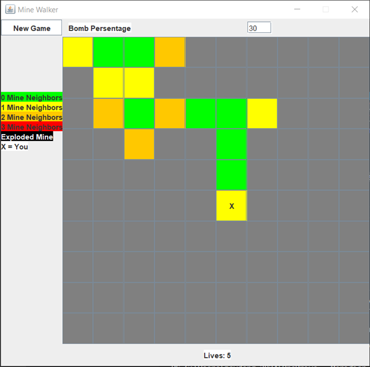The height and width of the screenshot is (367, 370).
Task: Click the yellow tile in the grid's top-left corner
Action: tap(78, 52)
